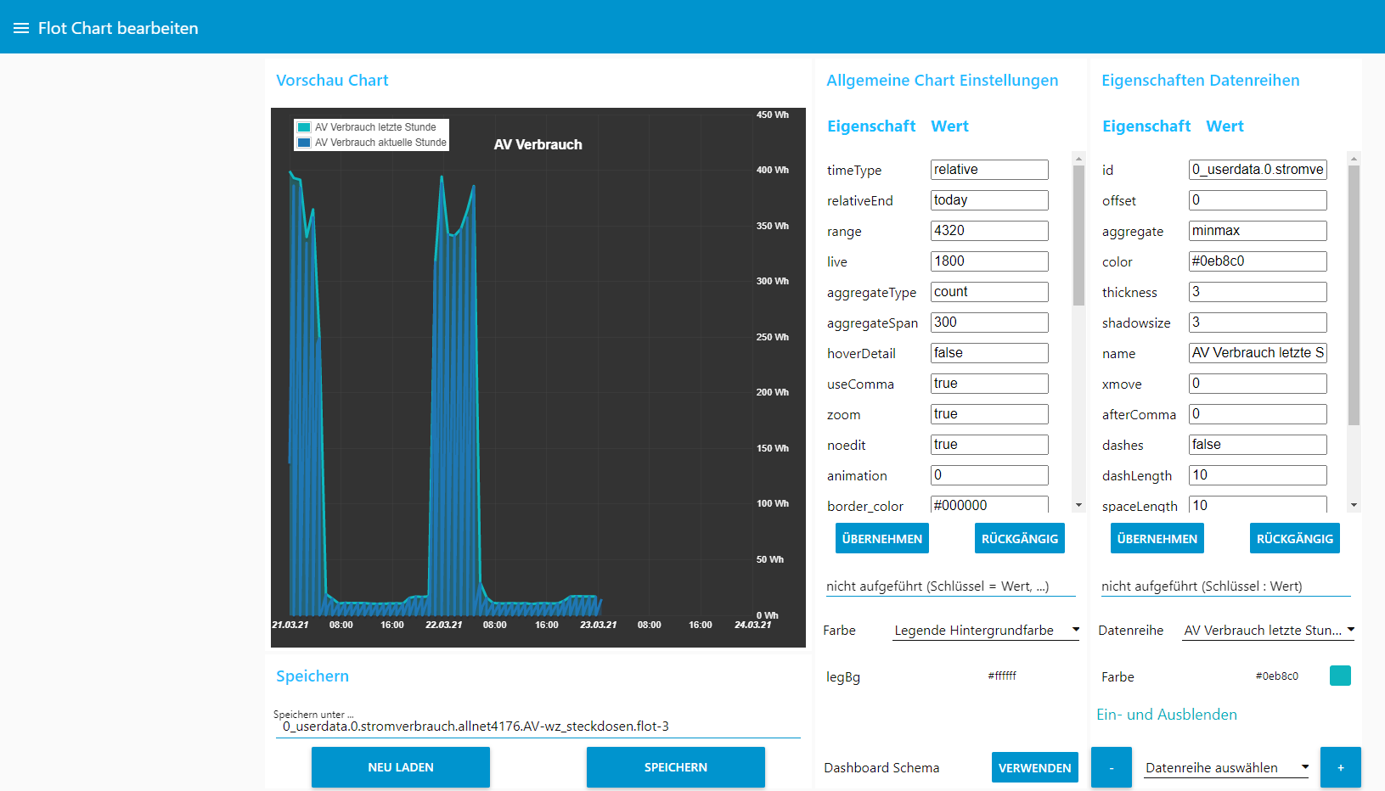
Task: Click the color field showing #0eb8c0
Action: click(x=1258, y=261)
